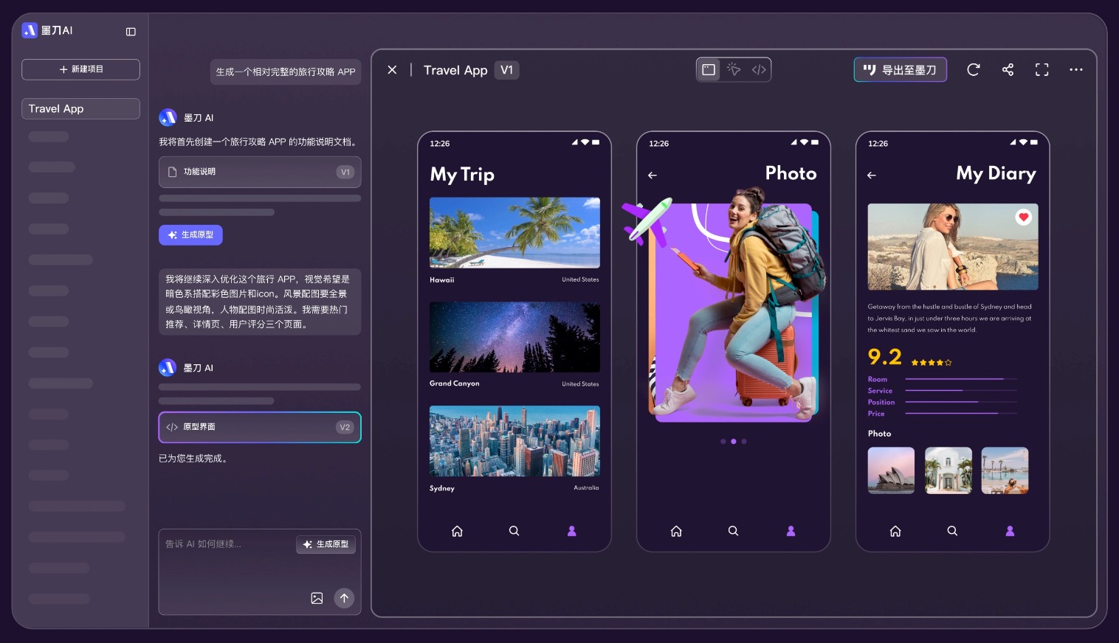Click the star rating next to 9.2
The image size is (1119, 643).
point(932,363)
